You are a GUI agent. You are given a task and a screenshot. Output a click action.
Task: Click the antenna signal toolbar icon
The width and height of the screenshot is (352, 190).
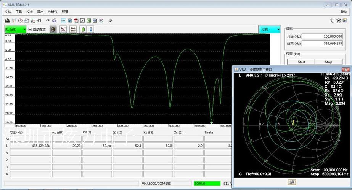click(14, 21)
